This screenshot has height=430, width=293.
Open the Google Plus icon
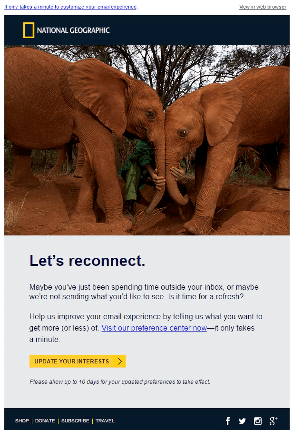click(273, 420)
